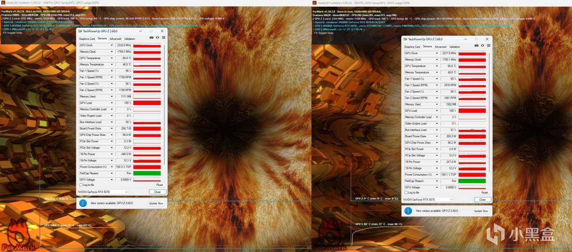Switch to Advanced tab in GPU-Z showing 2317.0 MHz
This screenshot has width=572, height=252.
point(441,47)
